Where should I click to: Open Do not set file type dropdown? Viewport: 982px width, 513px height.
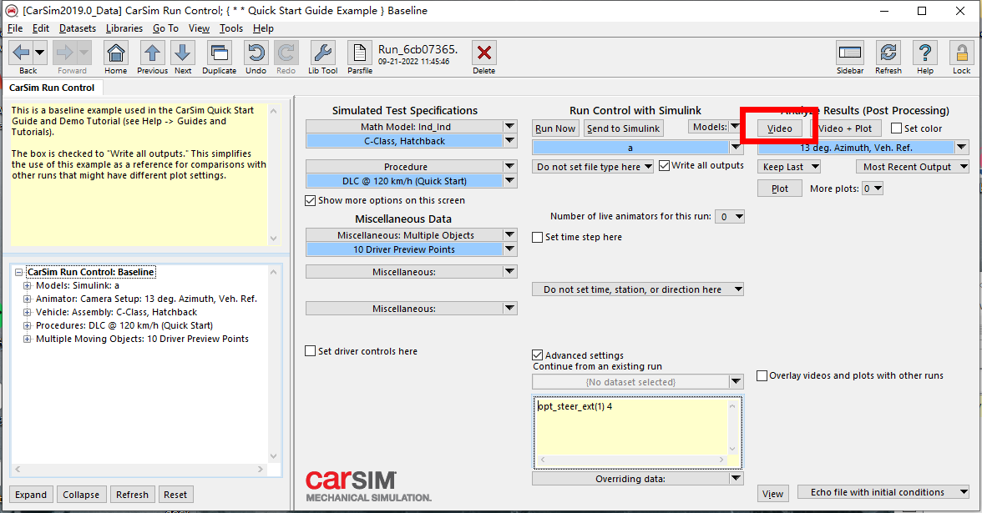[593, 167]
